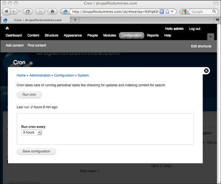Click the Home breadcrumb link
This screenshot has height=184, width=221.
[x=21, y=75]
